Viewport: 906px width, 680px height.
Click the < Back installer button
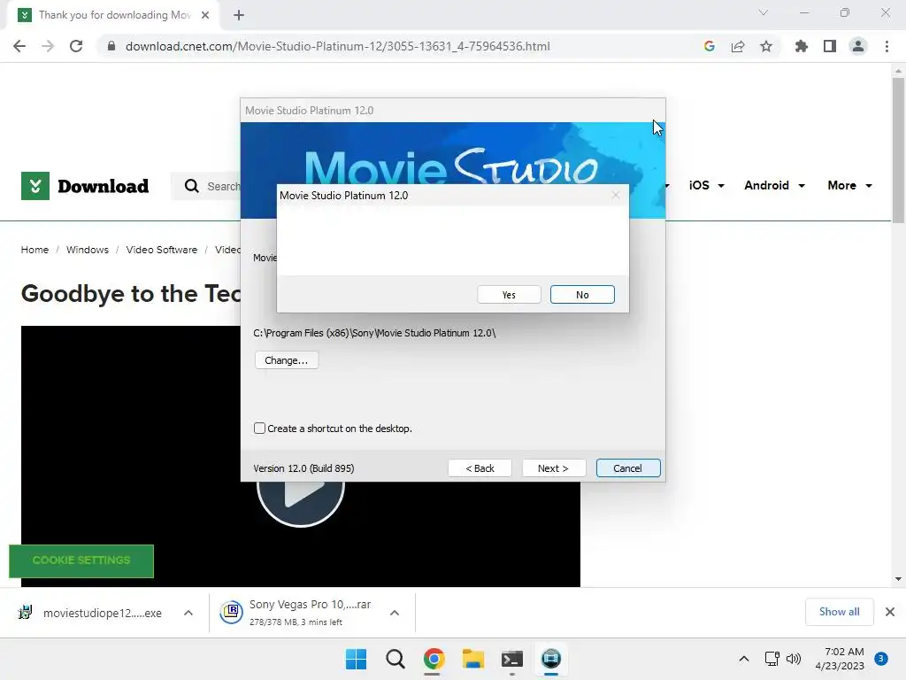tap(480, 468)
